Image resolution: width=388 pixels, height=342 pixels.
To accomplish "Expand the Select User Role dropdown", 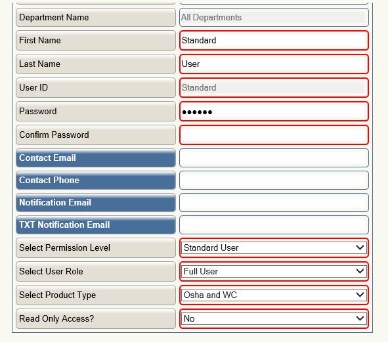I will [274, 271].
